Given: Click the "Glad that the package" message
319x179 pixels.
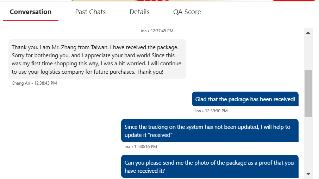Looking at the screenshot, I should [x=245, y=99].
